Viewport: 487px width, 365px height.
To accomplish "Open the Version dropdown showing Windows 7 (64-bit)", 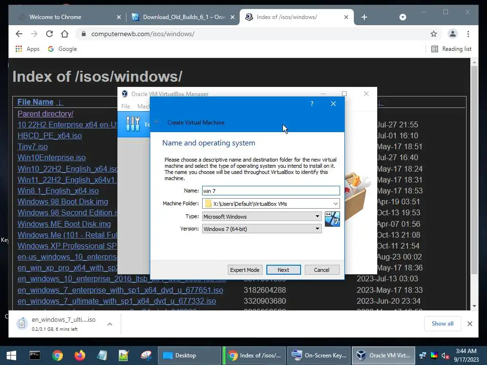I will 262,229.
